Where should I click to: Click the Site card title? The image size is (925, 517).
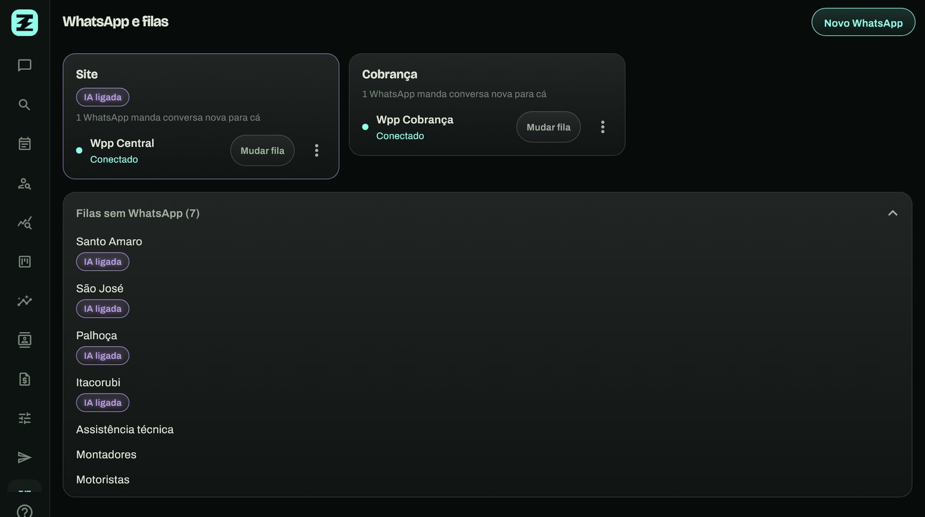click(x=87, y=74)
